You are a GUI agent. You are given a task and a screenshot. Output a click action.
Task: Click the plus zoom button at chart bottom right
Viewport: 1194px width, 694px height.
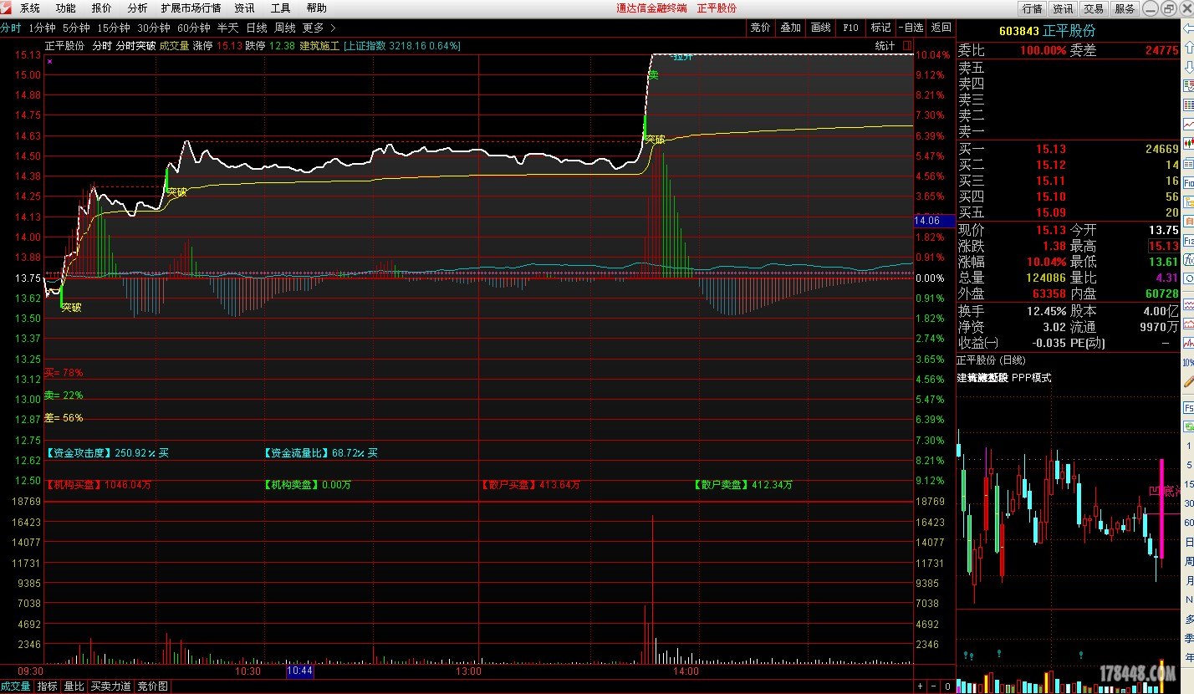(x=921, y=686)
